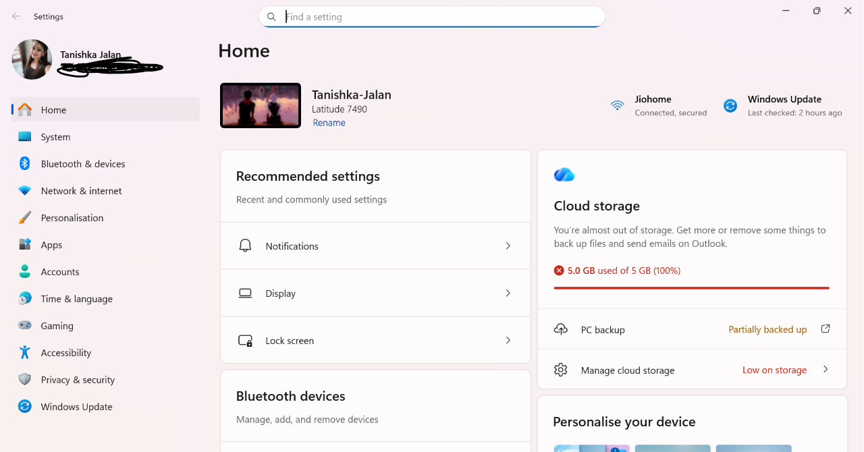Click the back arrow next to Settings
Screen dimensions: 864x452
tap(16, 16)
